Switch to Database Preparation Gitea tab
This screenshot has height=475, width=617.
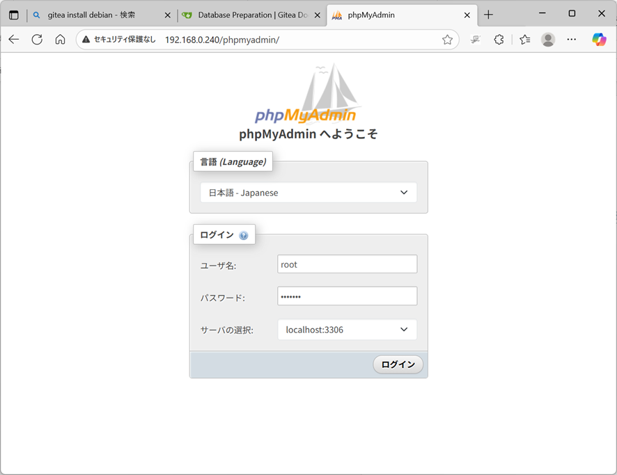click(x=253, y=15)
